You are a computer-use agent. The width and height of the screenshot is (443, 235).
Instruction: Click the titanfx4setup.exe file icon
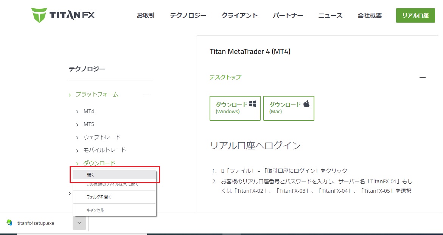[9, 223]
